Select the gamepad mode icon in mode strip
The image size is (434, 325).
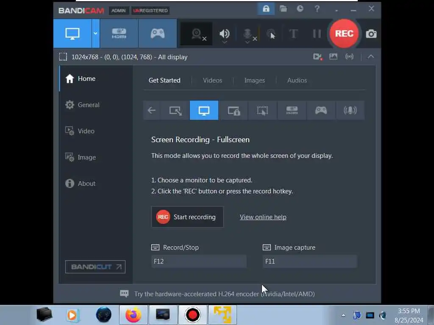[321, 110]
